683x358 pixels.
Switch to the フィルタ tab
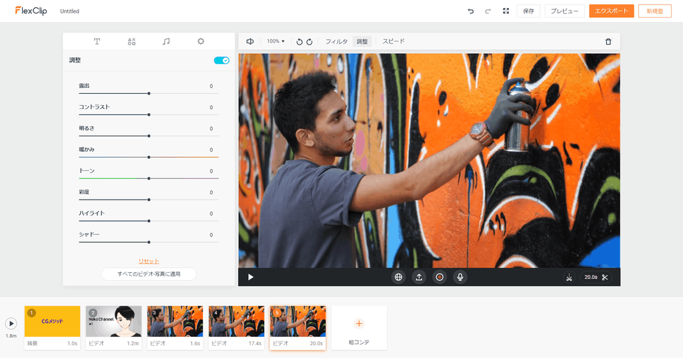[x=336, y=41]
